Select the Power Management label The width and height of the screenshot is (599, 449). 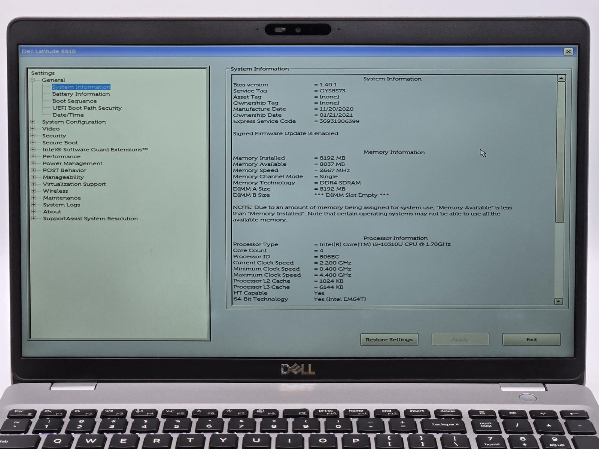coord(72,164)
